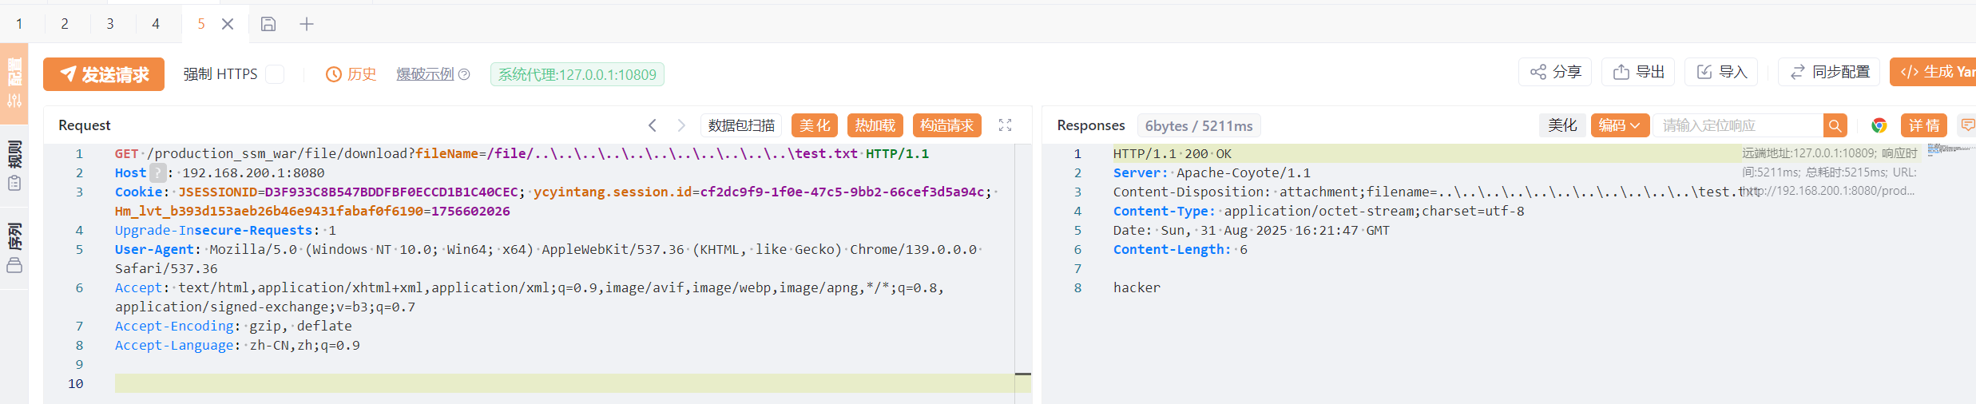The width and height of the screenshot is (1976, 404).
Task: Click the Host line question-mark expander
Action: (x=158, y=172)
